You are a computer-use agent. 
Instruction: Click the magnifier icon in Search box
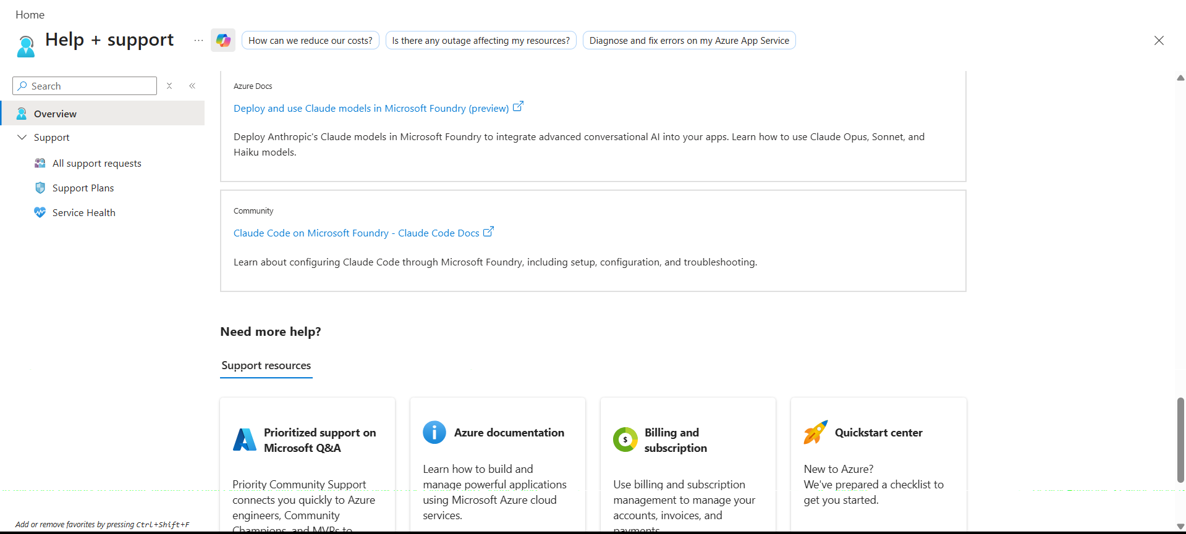coord(23,86)
